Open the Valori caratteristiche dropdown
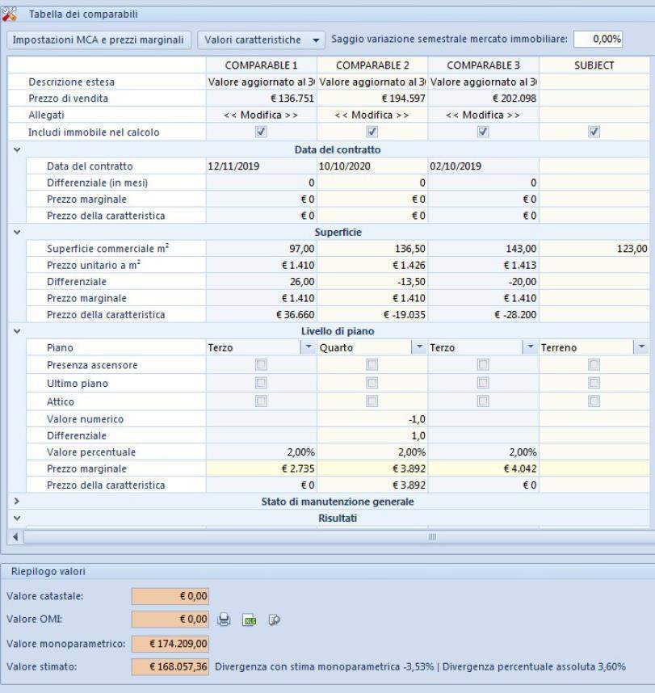Screen dimensions: 655x693 [261, 40]
